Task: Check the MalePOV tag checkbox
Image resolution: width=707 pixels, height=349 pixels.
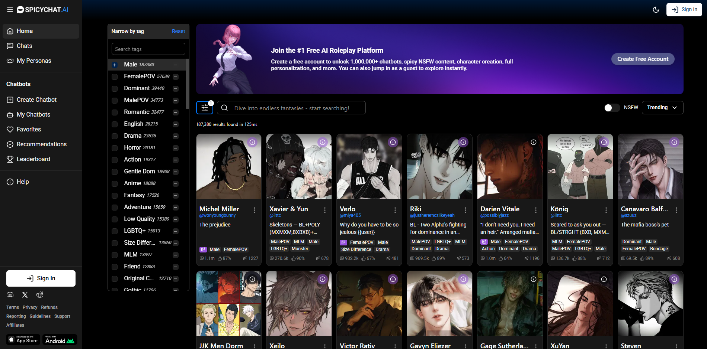Action: 115,101
